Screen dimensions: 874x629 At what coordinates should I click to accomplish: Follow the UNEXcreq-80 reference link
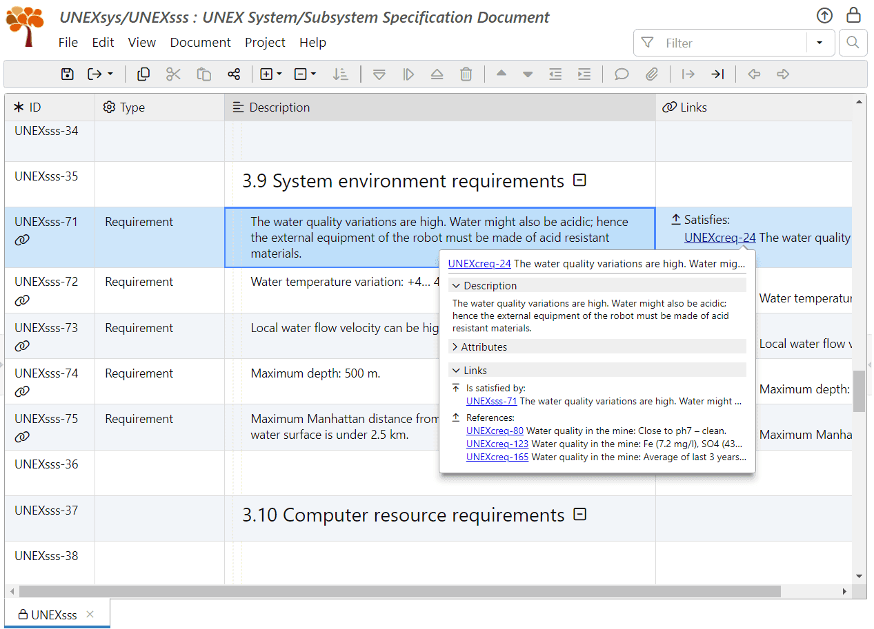[x=495, y=431]
